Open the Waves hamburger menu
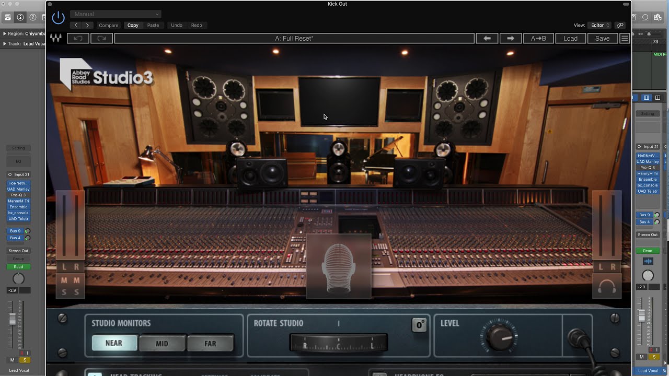This screenshot has width=669, height=376. pos(624,38)
